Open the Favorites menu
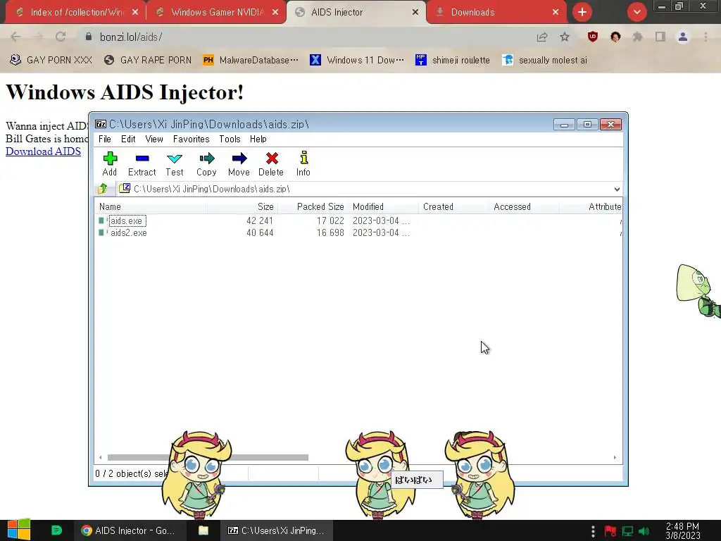 click(192, 139)
